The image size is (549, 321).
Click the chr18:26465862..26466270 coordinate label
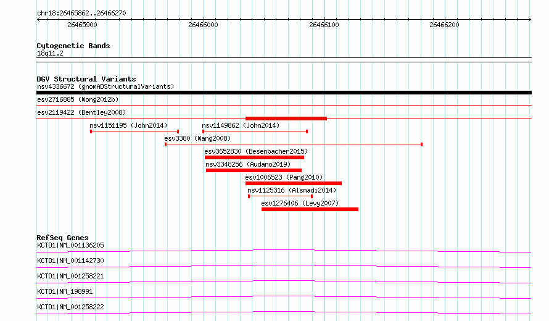coord(81,13)
